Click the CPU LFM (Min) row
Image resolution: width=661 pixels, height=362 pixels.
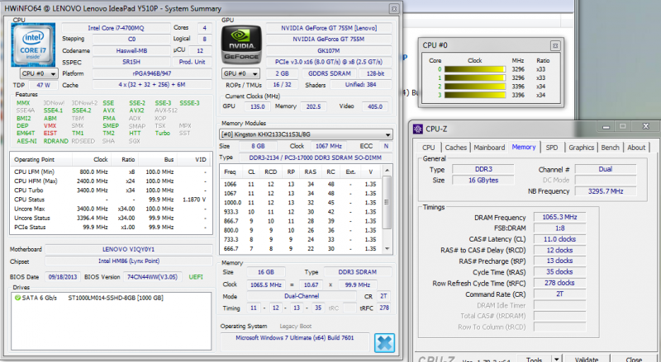(110, 172)
